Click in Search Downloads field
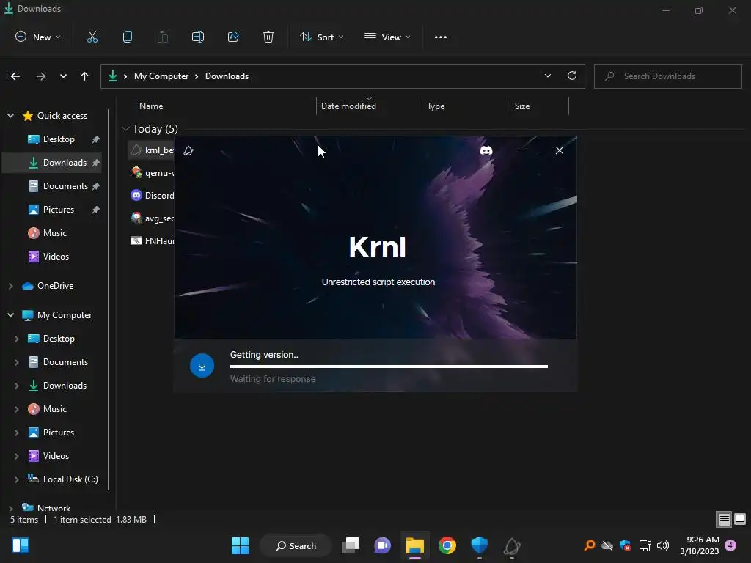This screenshot has width=751, height=563. click(x=667, y=76)
